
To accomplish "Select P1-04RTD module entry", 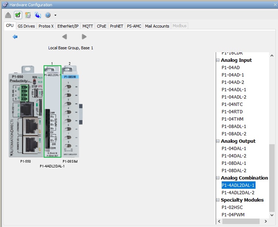I will [x=232, y=112].
